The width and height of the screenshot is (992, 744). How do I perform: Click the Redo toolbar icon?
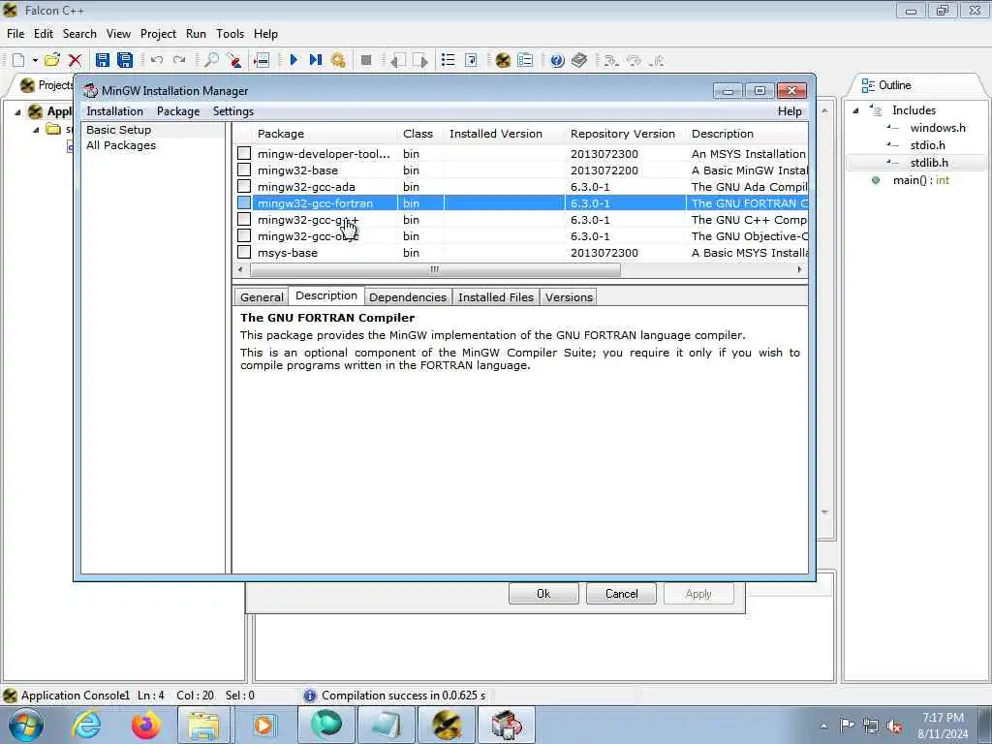point(179,60)
